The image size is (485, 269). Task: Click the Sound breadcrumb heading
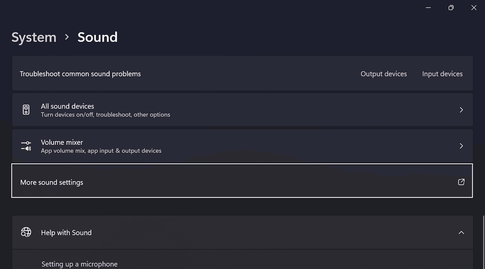[x=97, y=37]
